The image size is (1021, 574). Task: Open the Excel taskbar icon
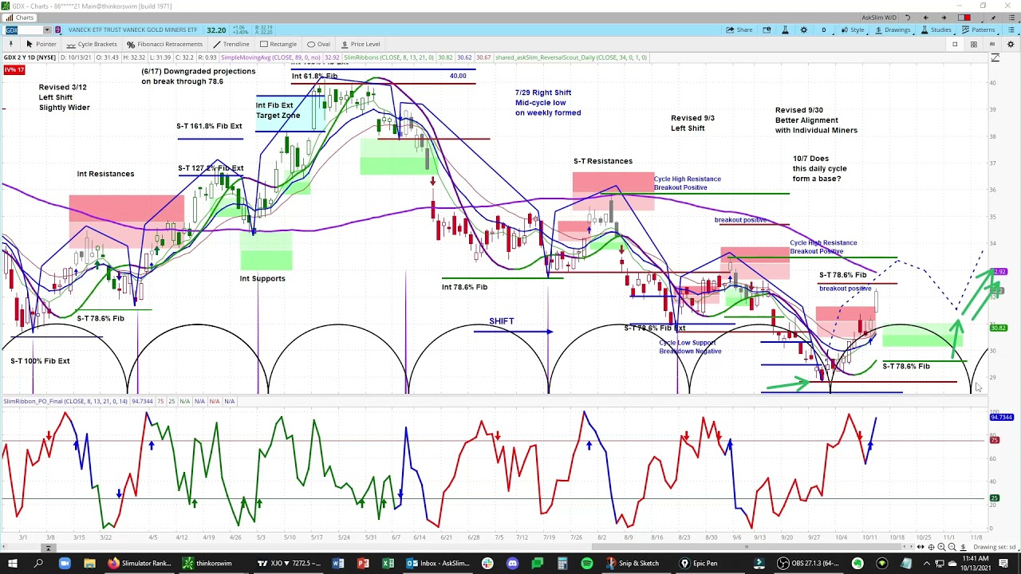(388, 563)
